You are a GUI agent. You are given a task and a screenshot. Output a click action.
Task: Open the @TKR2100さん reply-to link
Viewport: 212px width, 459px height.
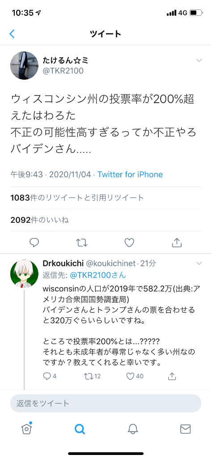[97, 275]
